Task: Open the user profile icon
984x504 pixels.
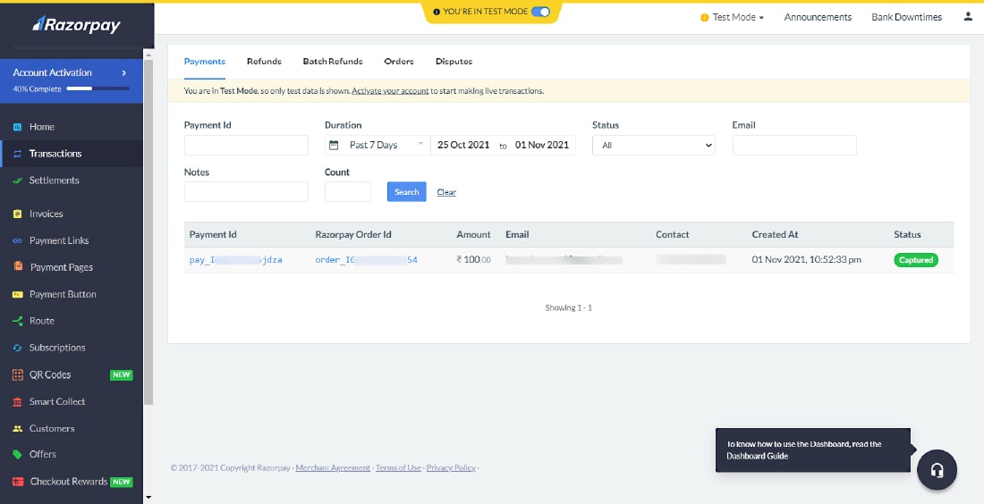Action: [x=968, y=17]
